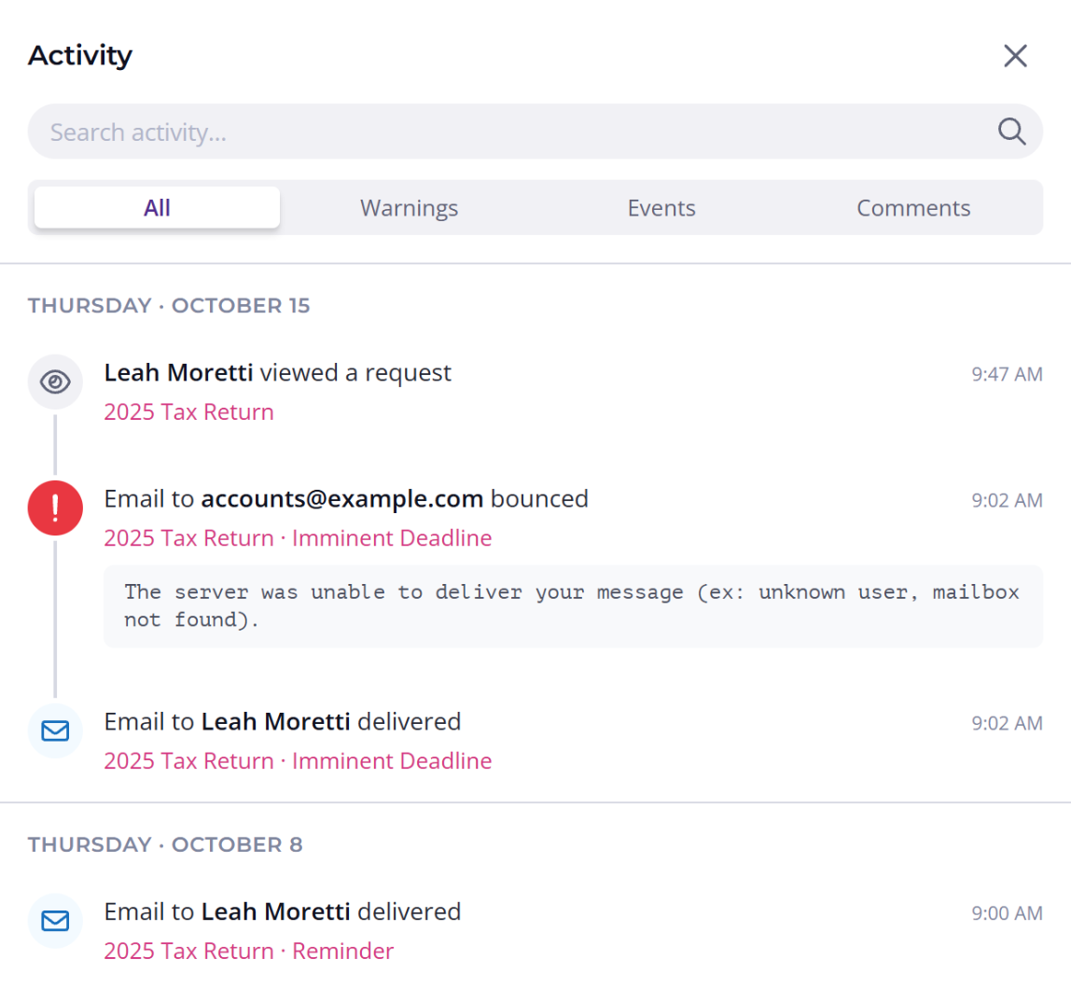This screenshot has height=987, width=1071.
Task: Click the red bounced email warning icon
Action: (x=55, y=508)
